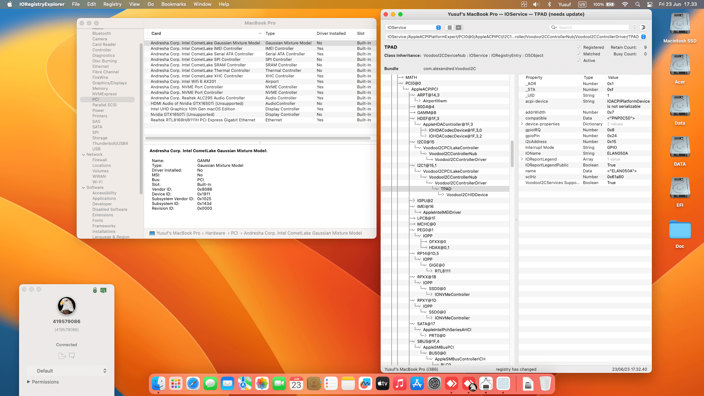The image size is (704, 396).
Task: Collapse the Software section in System Information sidebar
Action: click(x=83, y=188)
